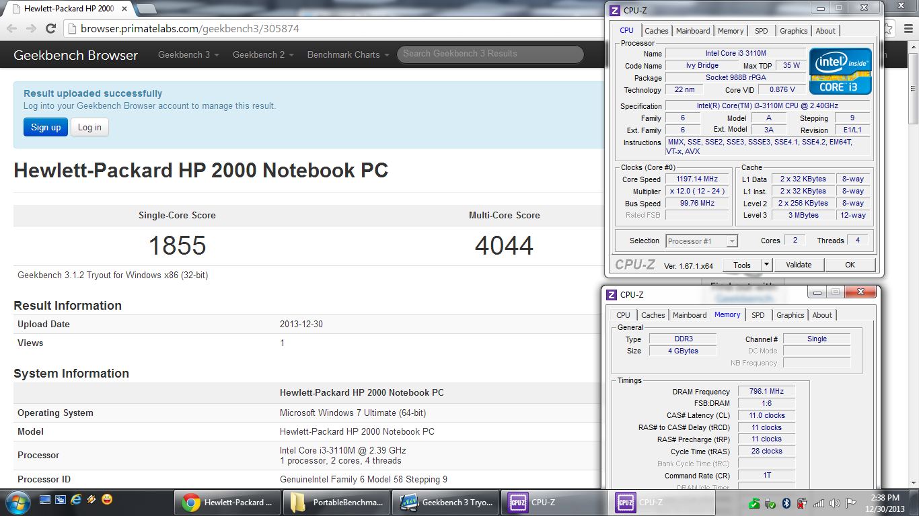This screenshot has height=516, width=919.
Task: Select Graphics tab in bottom CPU-Z window
Action: tap(791, 315)
